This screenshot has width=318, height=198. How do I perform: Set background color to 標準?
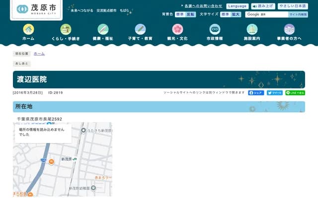[180, 14]
